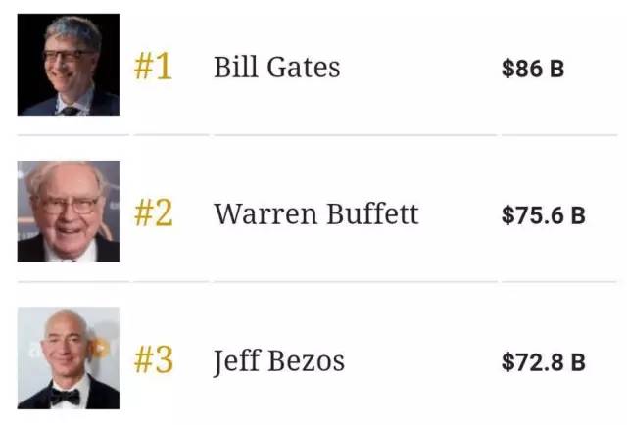Click the word "Buffett" in second row

(x=371, y=213)
